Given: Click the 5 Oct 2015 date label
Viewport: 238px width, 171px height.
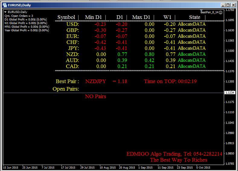Looking at the screenshot, I should (x=203, y=167).
